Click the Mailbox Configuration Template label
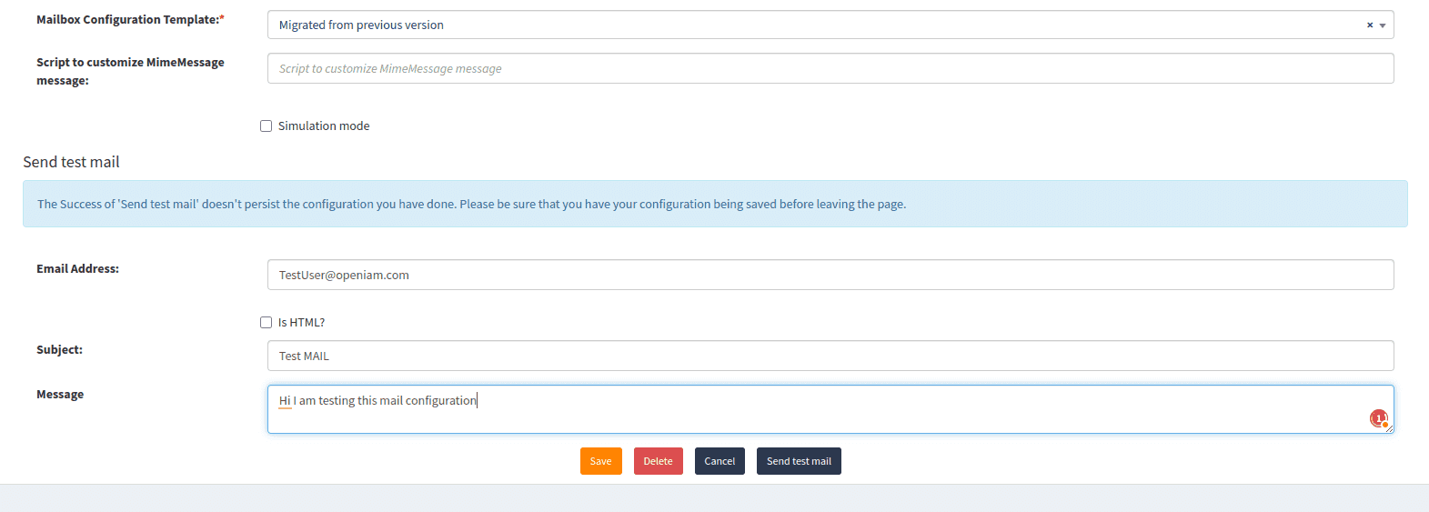Viewport: 1429px width, 512px height. tap(130, 19)
